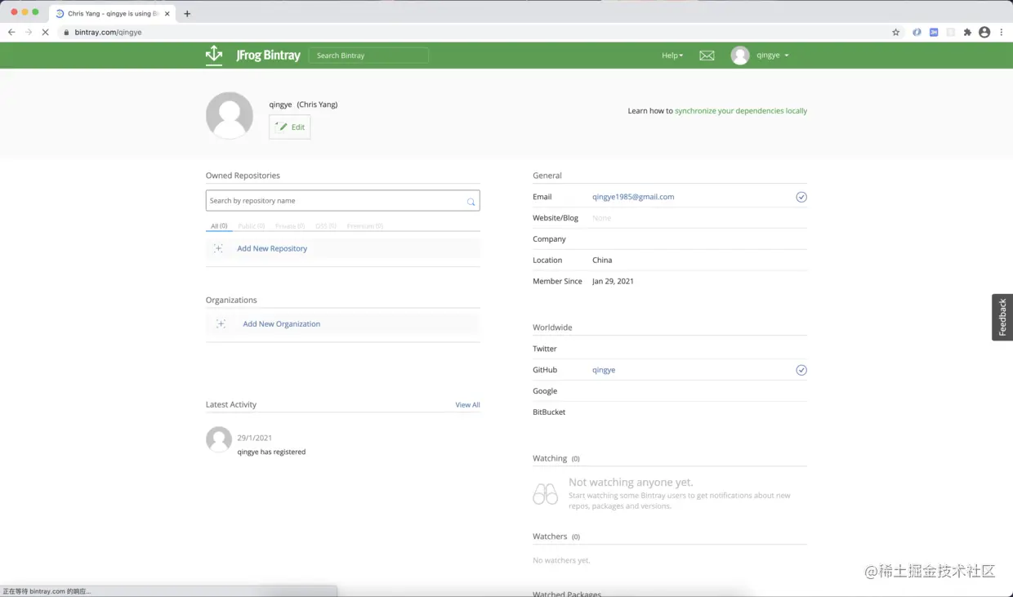The width and height of the screenshot is (1013, 597).
Task: Click the large profile avatar picture
Action: tap(230, 115)
